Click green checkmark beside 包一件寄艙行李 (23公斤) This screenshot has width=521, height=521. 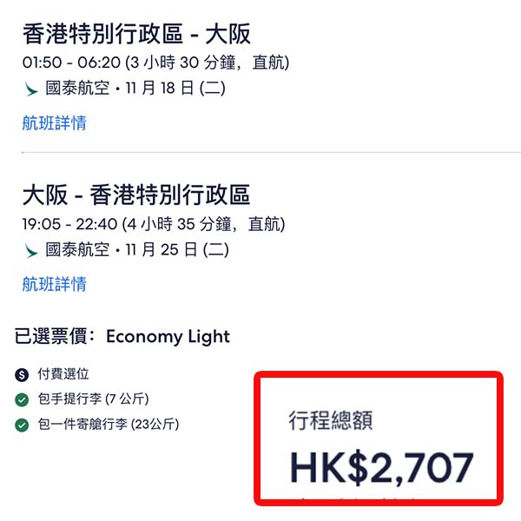click(22, 425)
